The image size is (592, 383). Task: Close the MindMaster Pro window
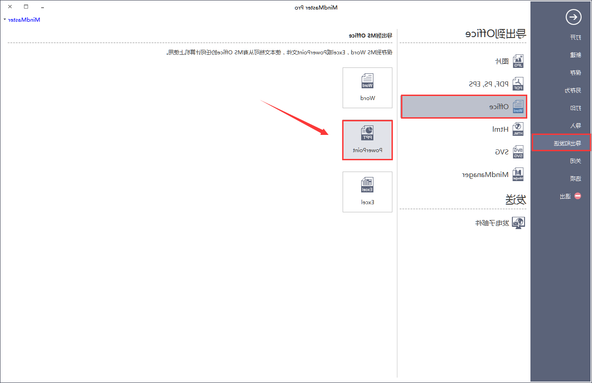(x=10, y=7)
